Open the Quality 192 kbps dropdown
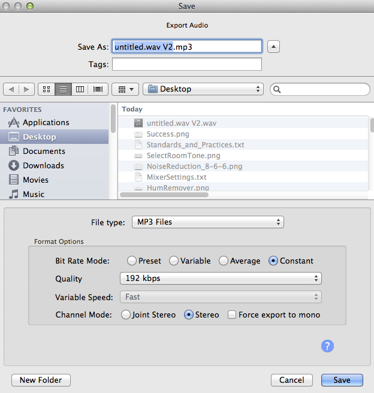 pyautogui.click(x=221, y=278)
